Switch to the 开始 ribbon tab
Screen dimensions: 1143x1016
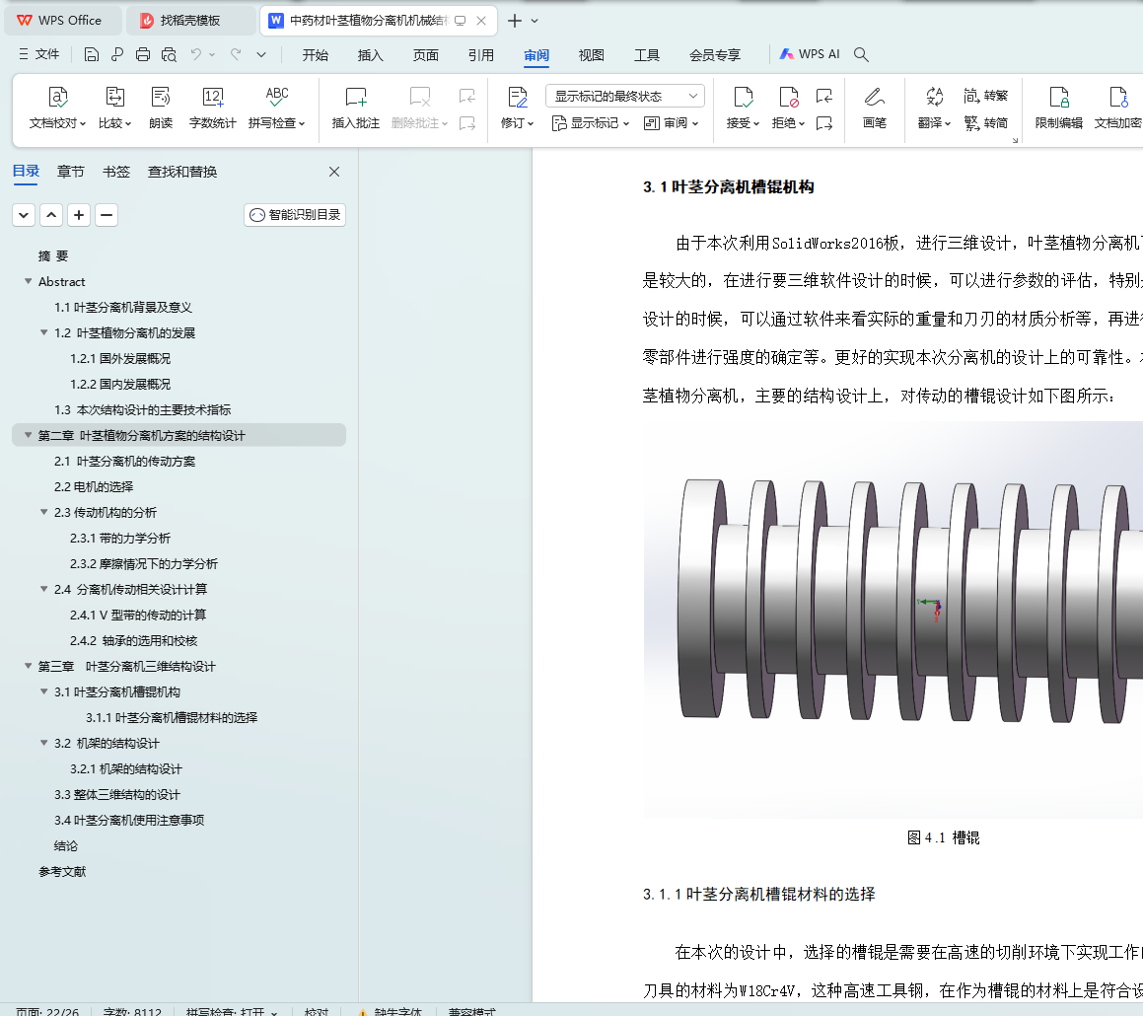coord(315,54)
